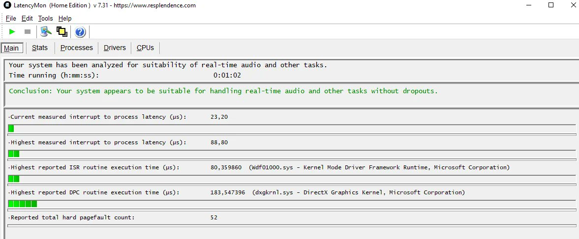Open the options icon with computer and pencil
Image resolution: width=579 pixels, height=239 pixels.
click(46, 32)
